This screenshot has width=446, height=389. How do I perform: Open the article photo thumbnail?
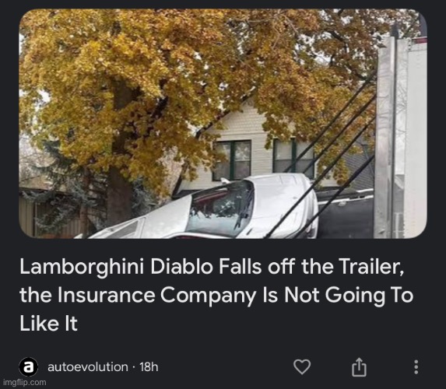pyautogui.click(x=223, y=124)
